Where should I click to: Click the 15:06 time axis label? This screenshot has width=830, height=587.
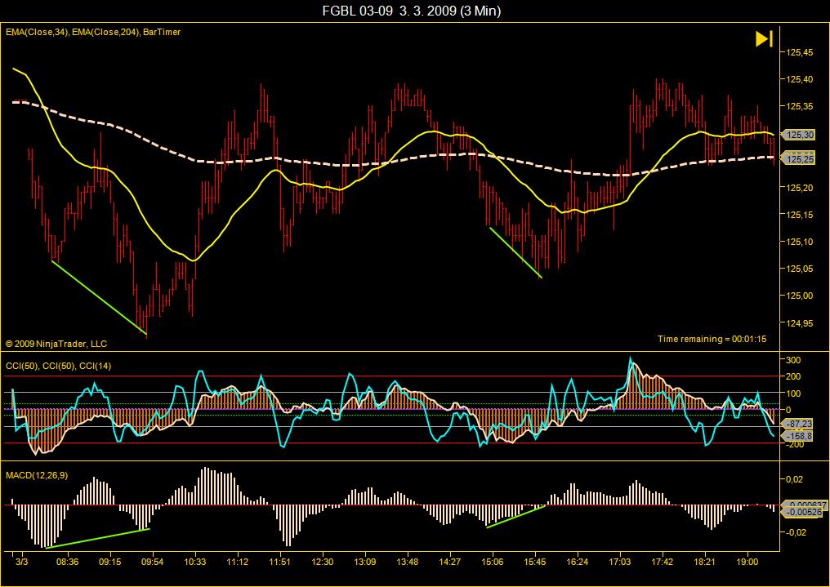[493, 562]
